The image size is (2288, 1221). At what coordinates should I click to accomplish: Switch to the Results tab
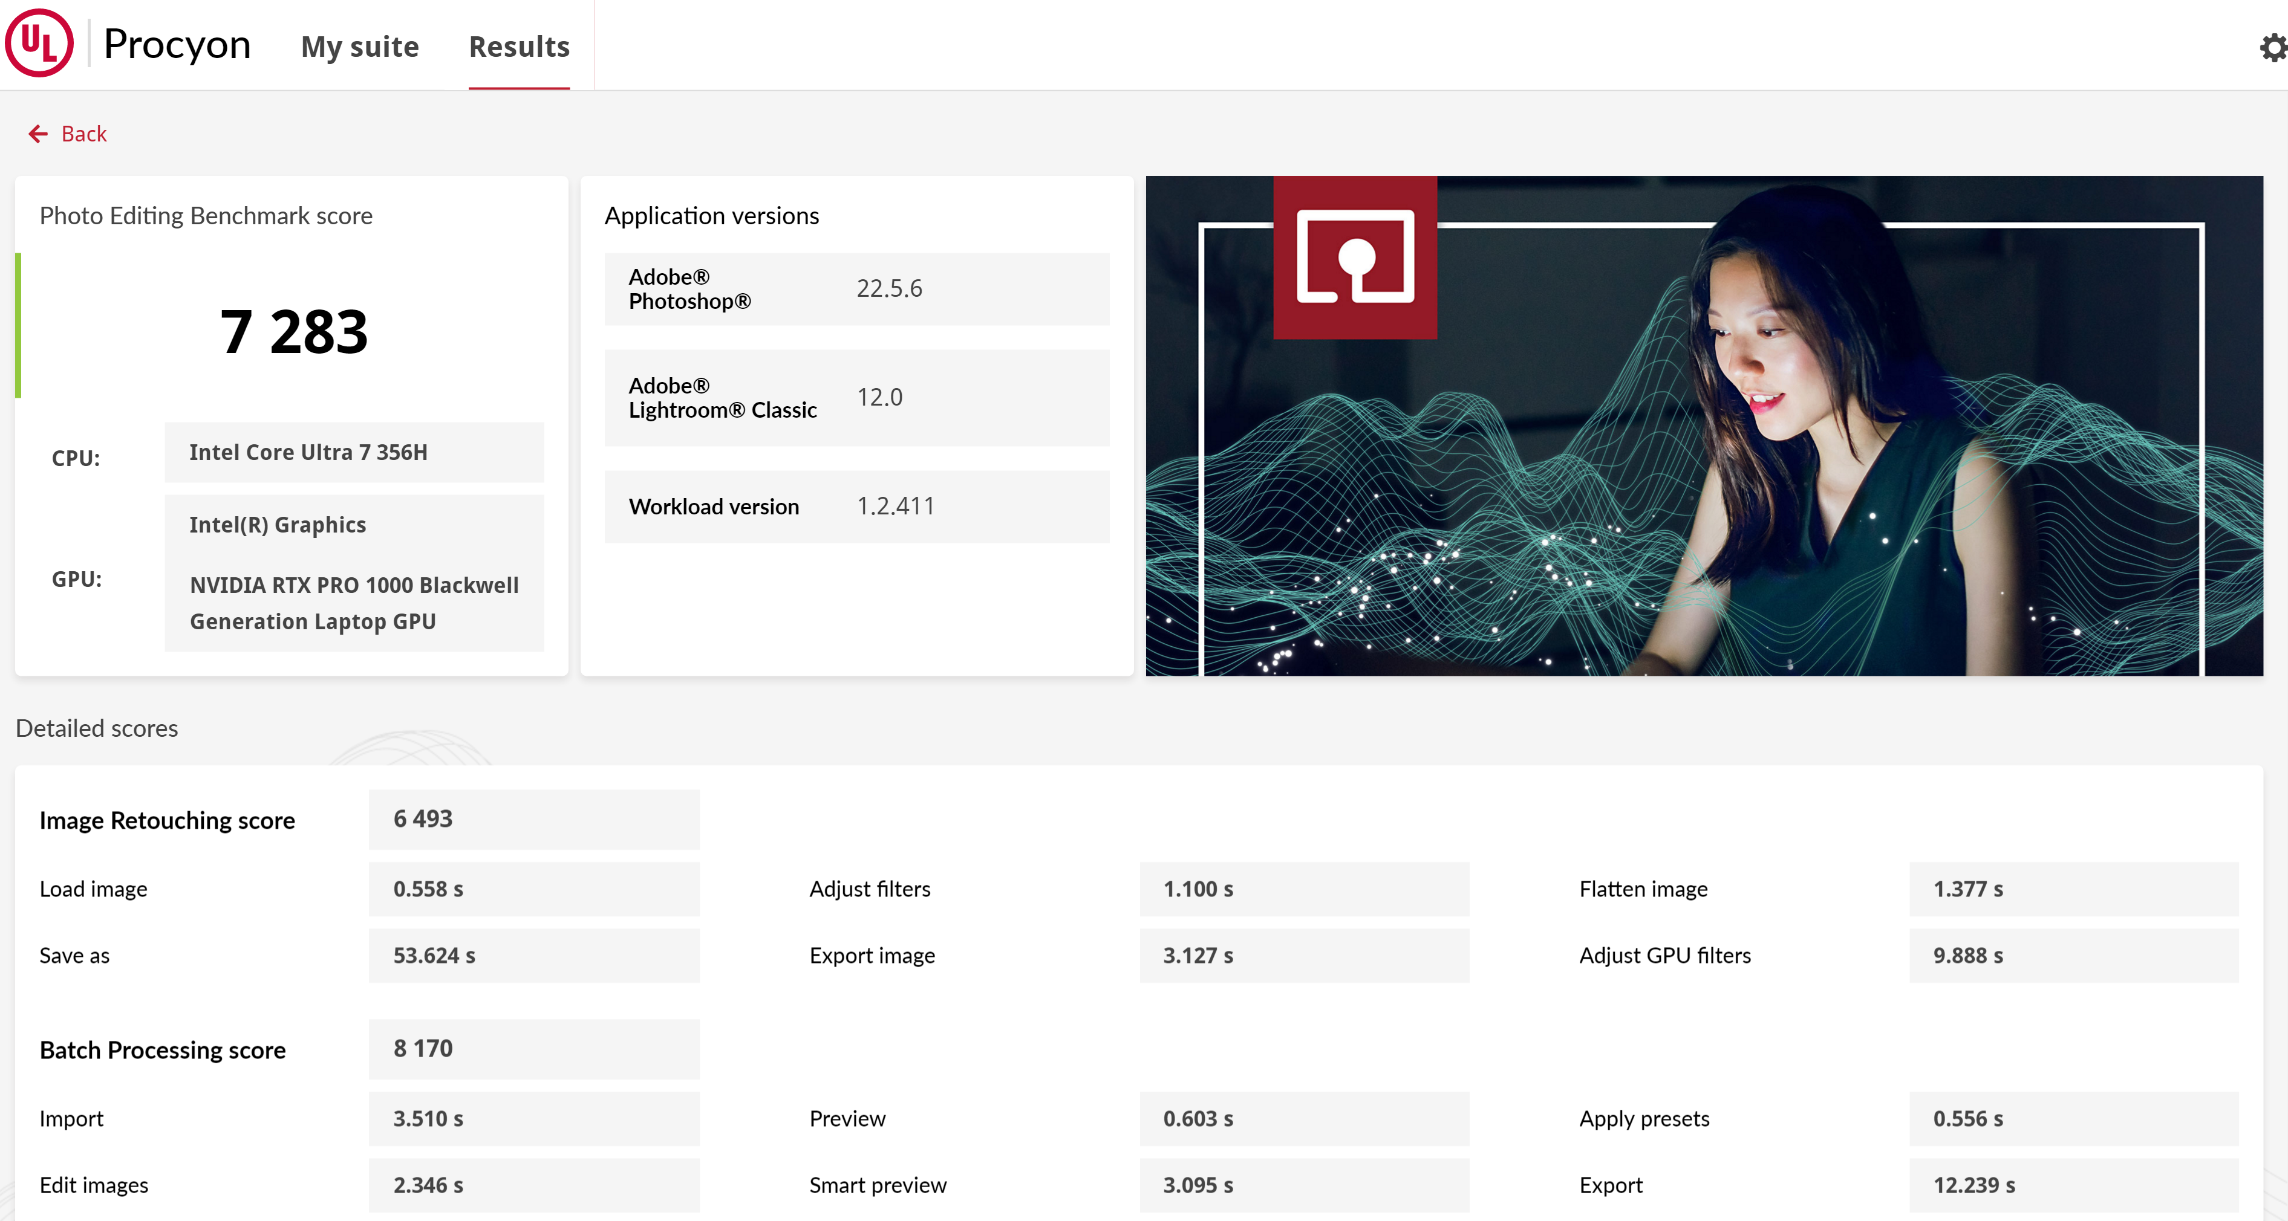(519, 46)
